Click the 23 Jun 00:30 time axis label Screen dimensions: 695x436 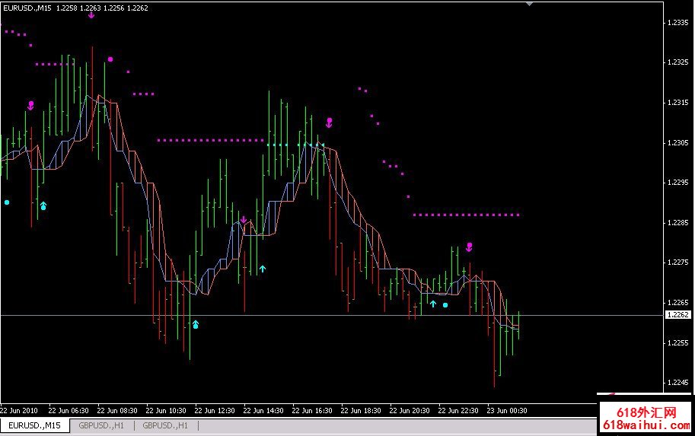coord(507,410)
